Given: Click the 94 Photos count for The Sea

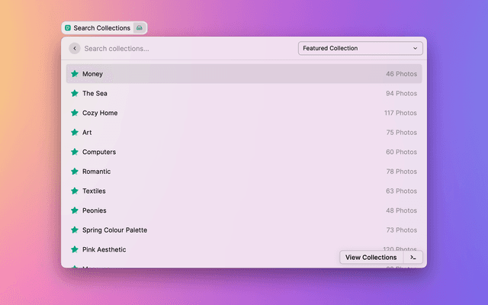Looking at the screenshot, I should pos(400,93).
